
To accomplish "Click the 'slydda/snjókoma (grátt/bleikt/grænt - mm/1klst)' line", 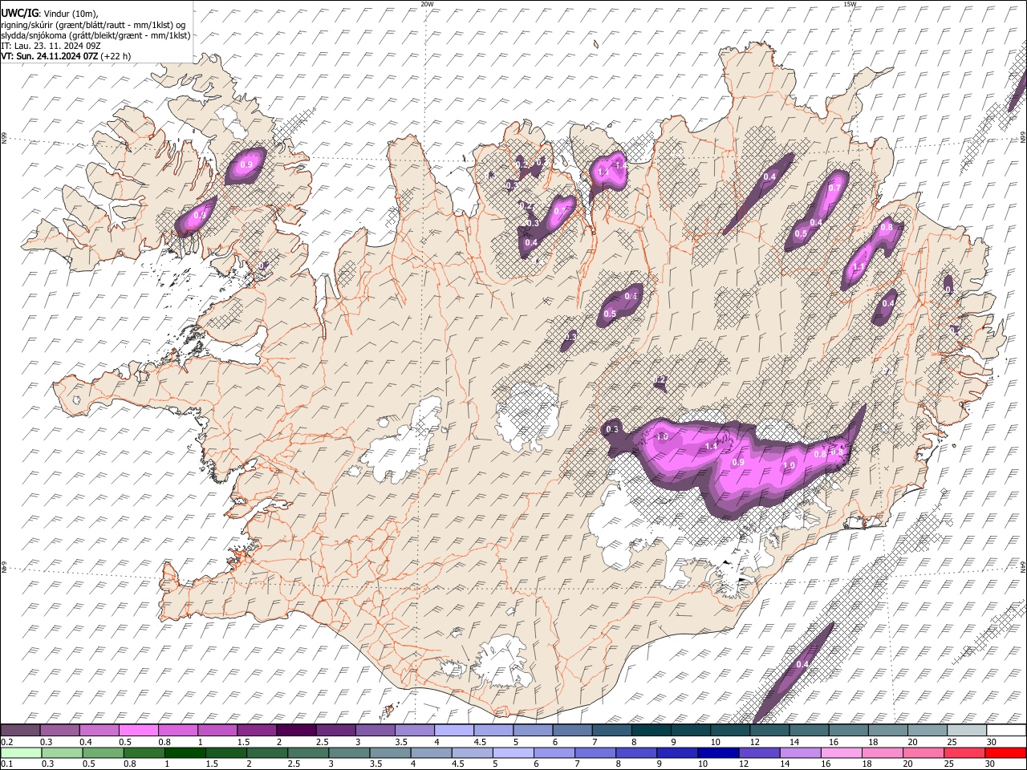I will tap(95, 35).
